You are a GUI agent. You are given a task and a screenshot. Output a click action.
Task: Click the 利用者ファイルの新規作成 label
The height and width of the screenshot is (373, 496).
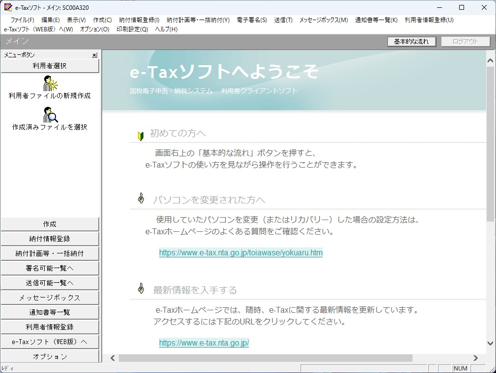pyautogui.click(x=50, y=96)
